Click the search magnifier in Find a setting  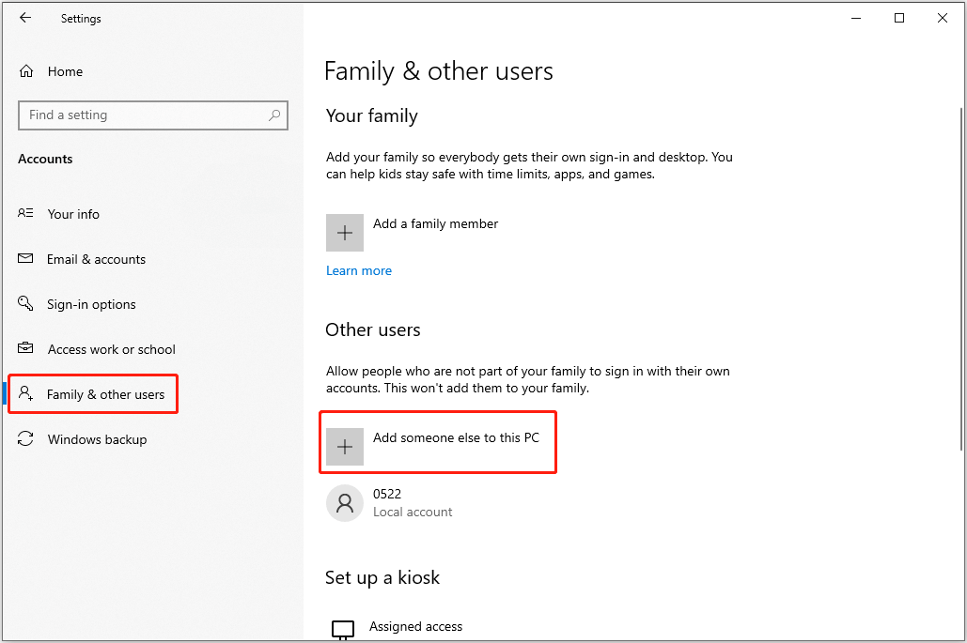[273, 115]
